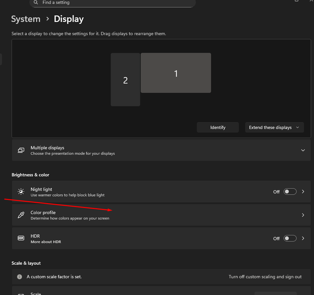
Task: Toggle the Night light switch
Action: point(290,192)
